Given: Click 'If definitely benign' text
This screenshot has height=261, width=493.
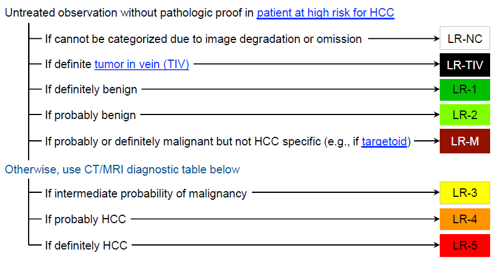Looking at the screenshot, I should [91, 89].
